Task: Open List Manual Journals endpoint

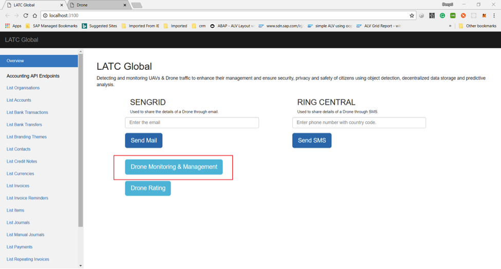Action: 25,235
